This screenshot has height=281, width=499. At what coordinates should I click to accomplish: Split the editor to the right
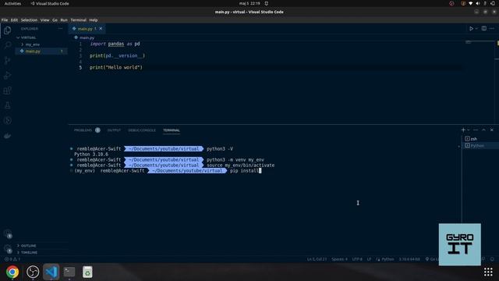(x=484, y=28)
